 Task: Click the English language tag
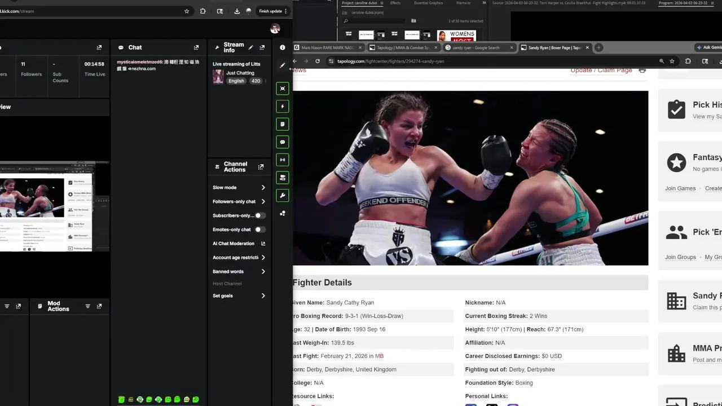(236, 81)
